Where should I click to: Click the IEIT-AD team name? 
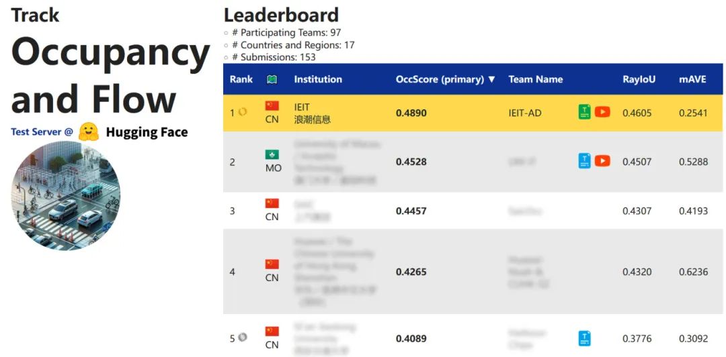(x=525, y=113)
